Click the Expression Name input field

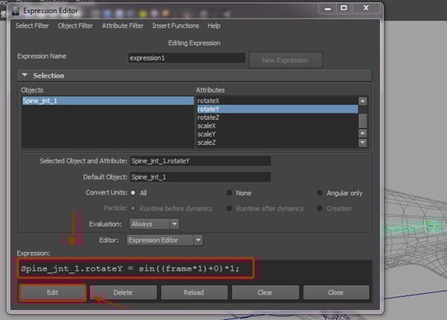coord(186,57)
